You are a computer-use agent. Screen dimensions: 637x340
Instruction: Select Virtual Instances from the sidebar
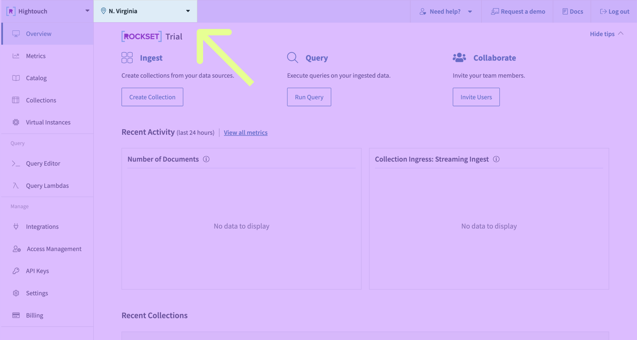(48, 122)
